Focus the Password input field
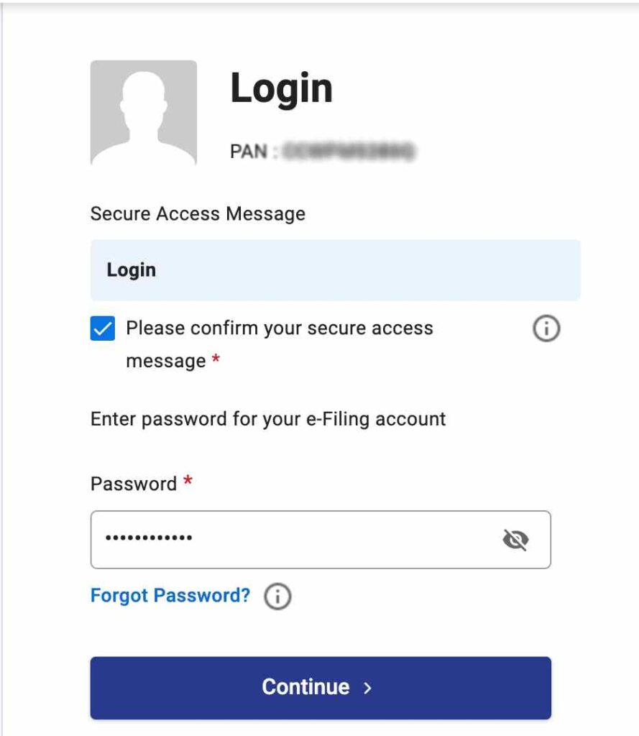Image resolution: width=639 pixels, height=736 pixels. coord(302,539)
